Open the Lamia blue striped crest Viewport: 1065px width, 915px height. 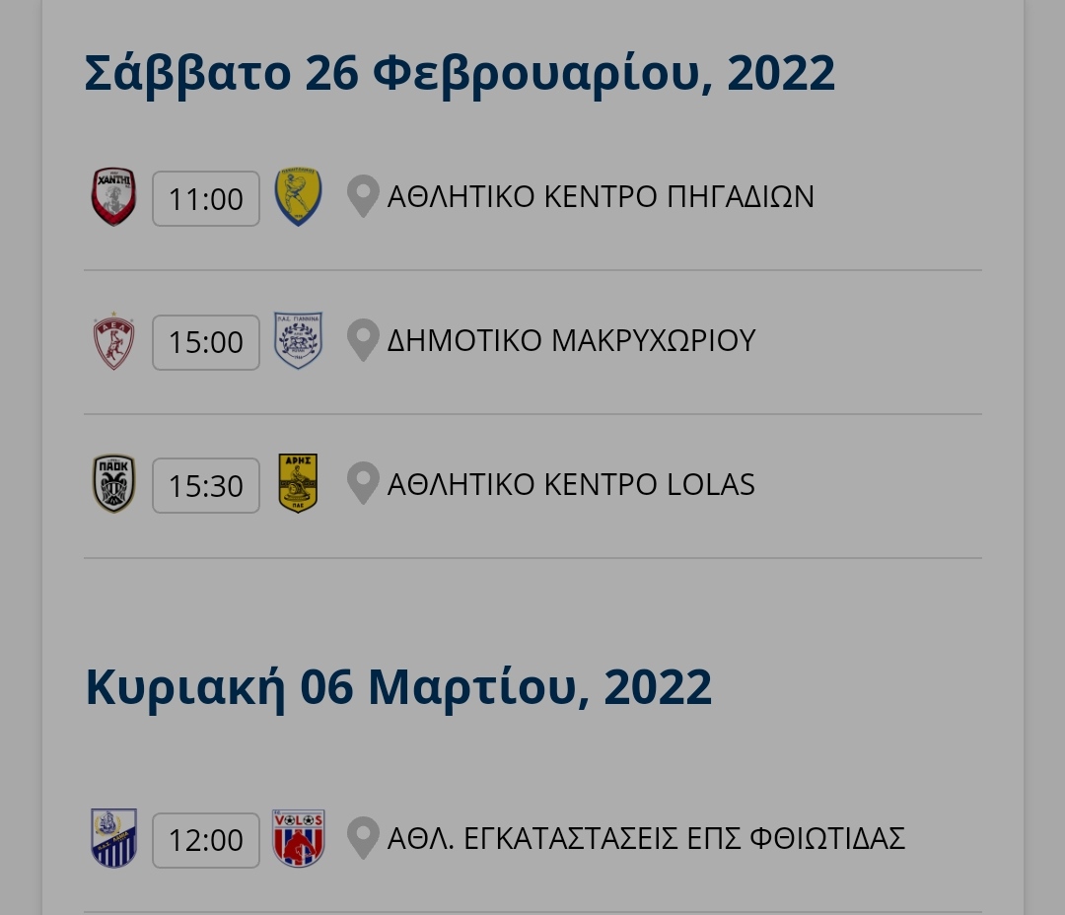coord(114,838)
